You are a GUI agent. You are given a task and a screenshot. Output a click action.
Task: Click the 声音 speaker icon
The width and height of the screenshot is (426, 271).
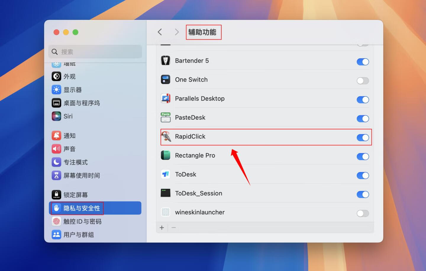pos(56,149)
